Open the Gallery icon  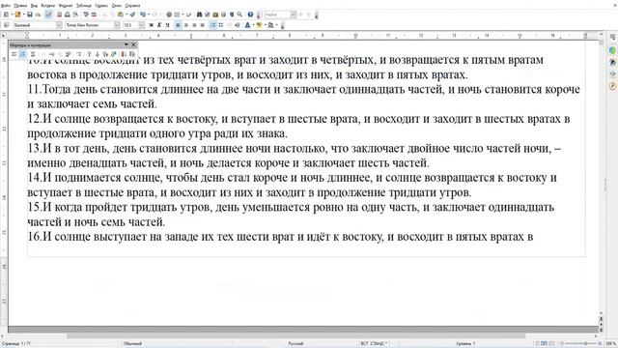tap(215, 14)
